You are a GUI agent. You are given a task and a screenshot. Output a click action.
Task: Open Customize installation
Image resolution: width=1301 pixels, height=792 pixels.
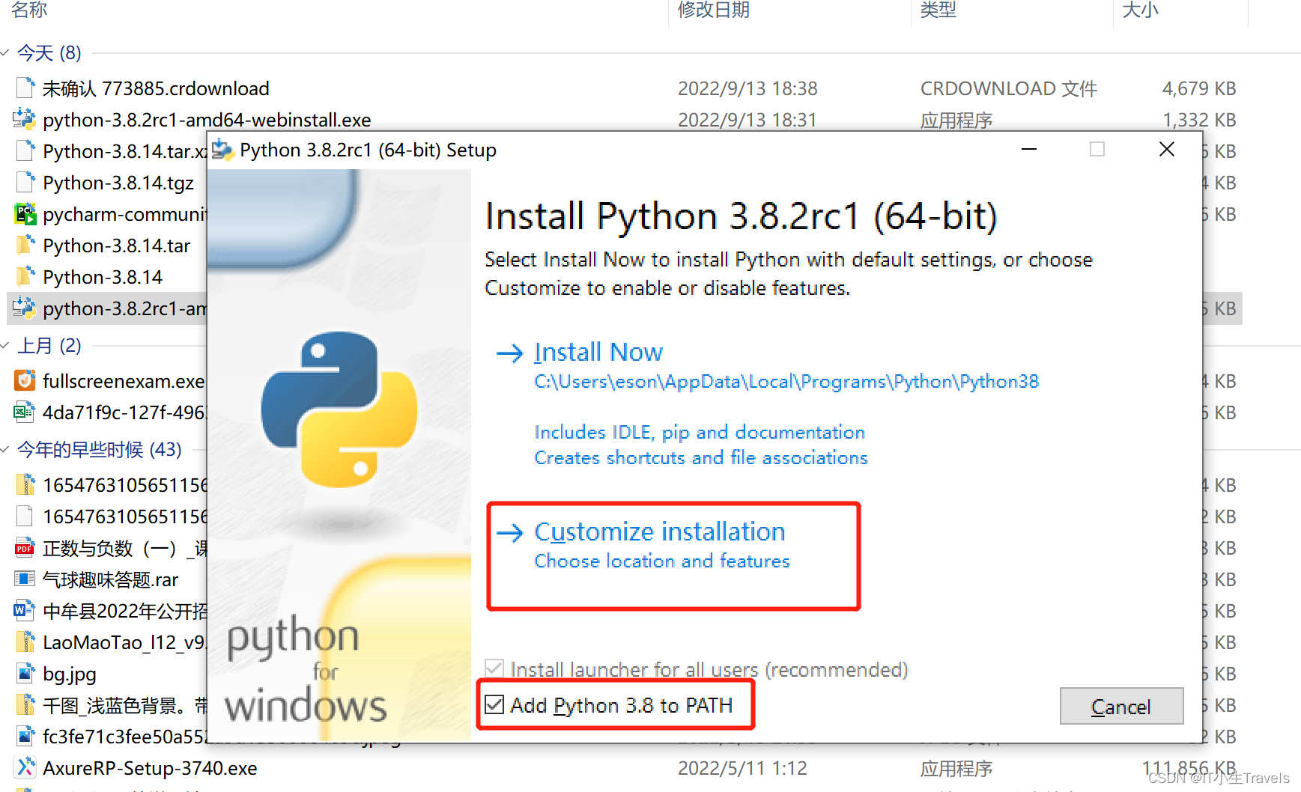click(659, 531)
